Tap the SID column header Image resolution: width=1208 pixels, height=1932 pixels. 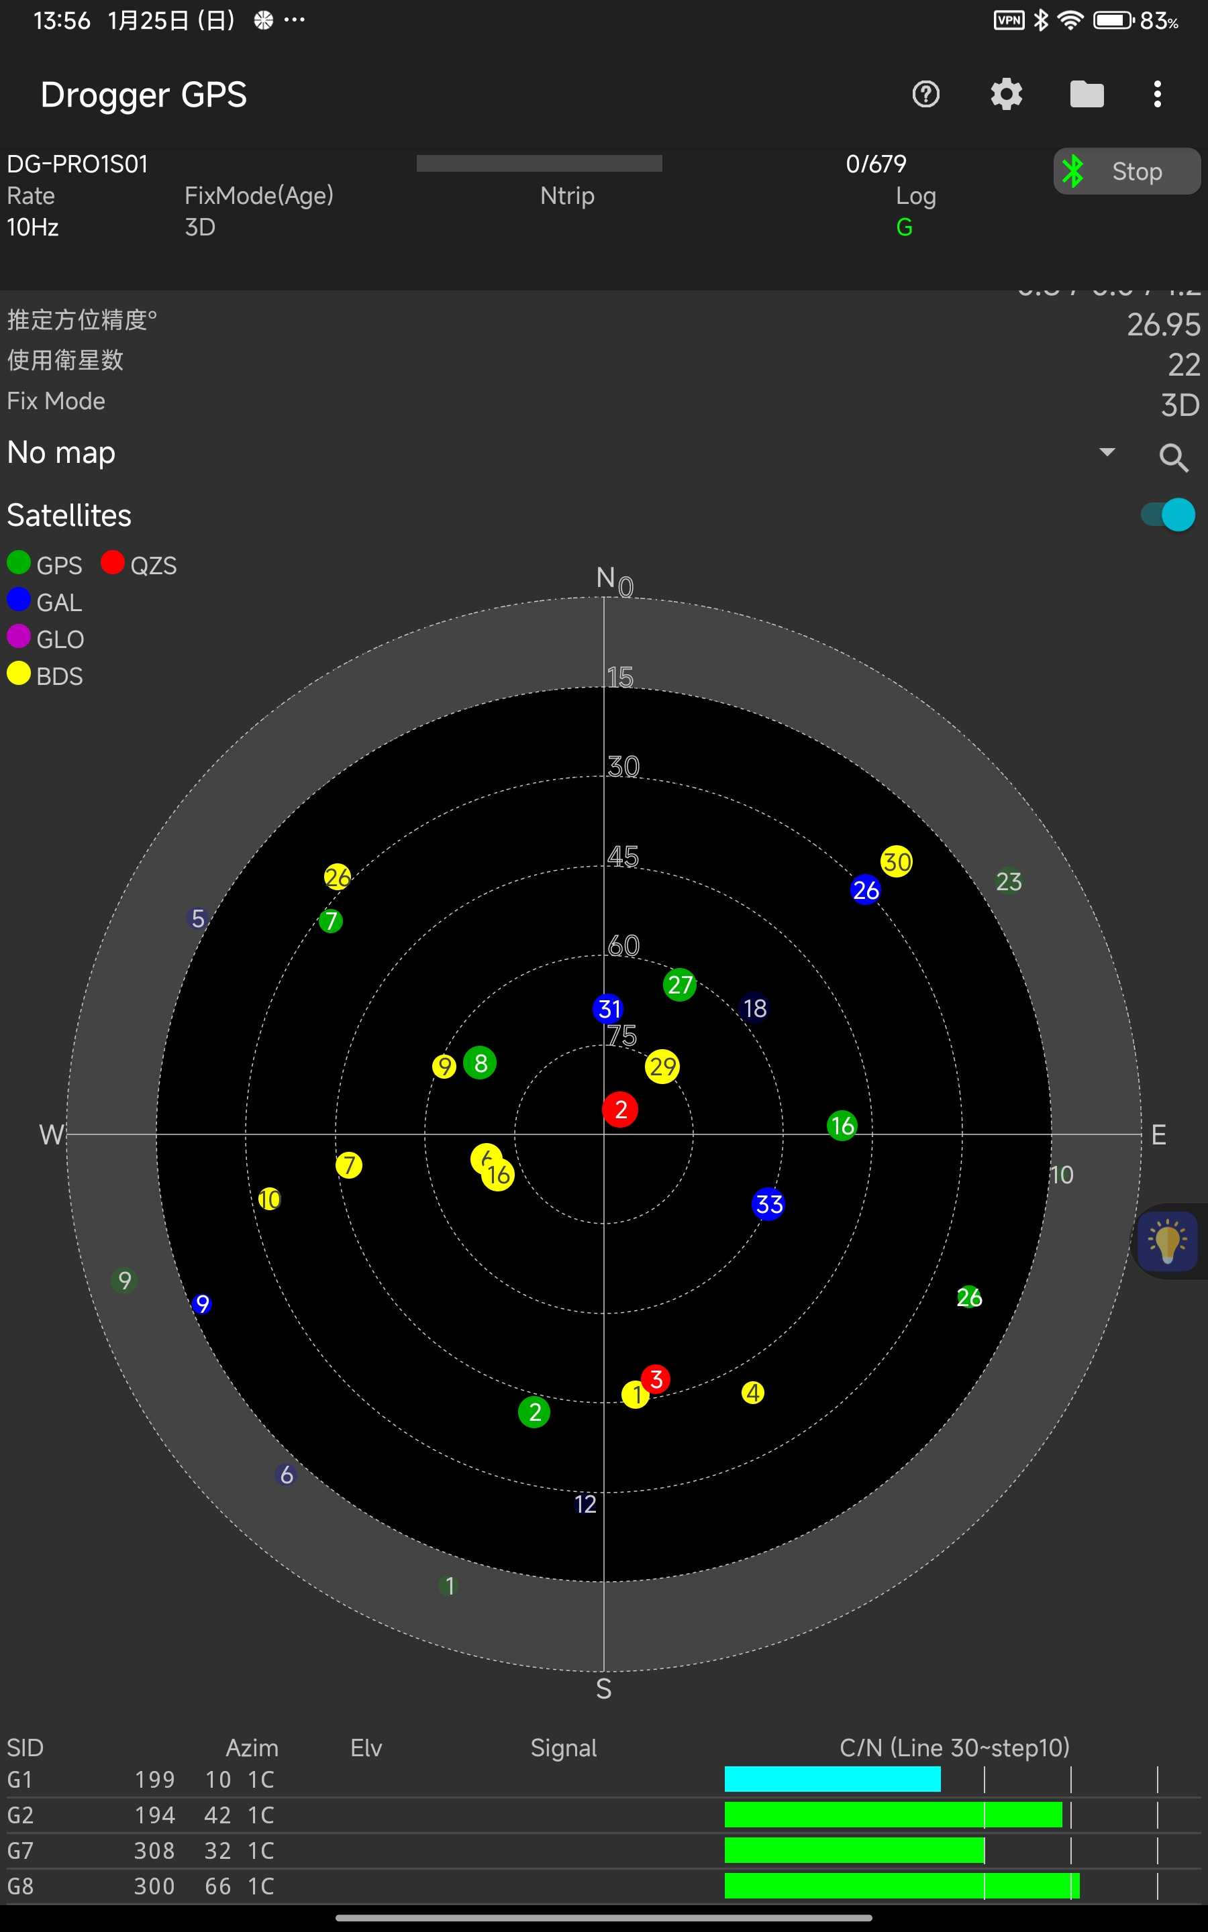pyautogui.click(x=25, y=1748)
